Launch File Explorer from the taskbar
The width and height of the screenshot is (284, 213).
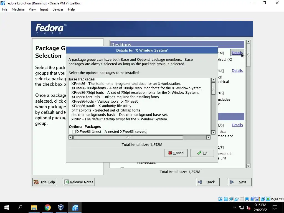pos(34,207)
